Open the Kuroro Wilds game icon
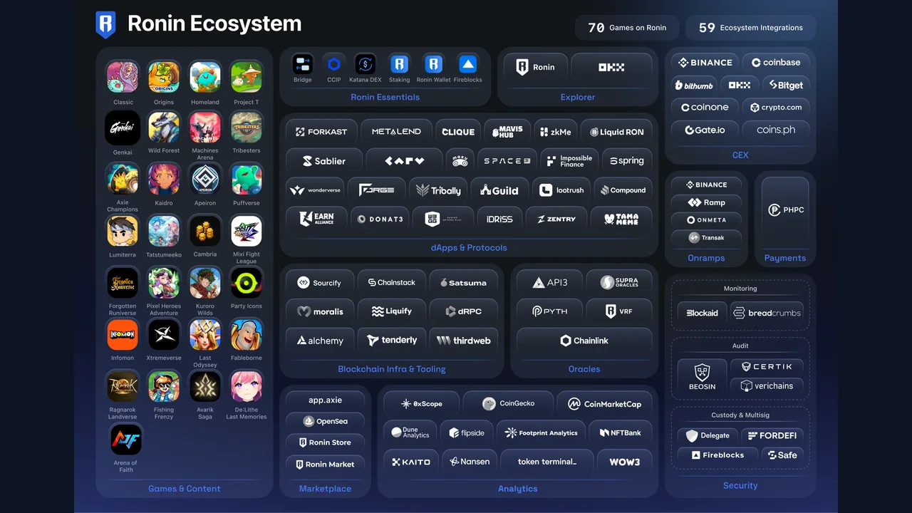 point(205,283)
